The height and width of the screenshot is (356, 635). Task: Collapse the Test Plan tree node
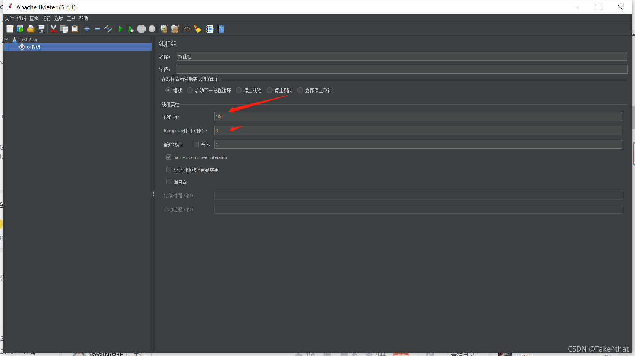click(x=6, y=39)
